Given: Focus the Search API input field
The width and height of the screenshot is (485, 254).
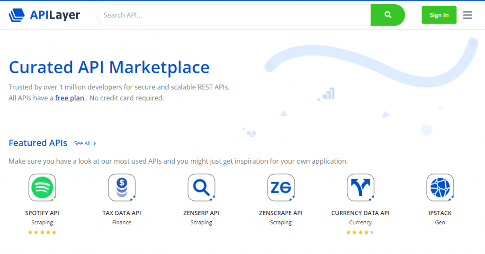Looking at the screenshot, I should point(234,15).
